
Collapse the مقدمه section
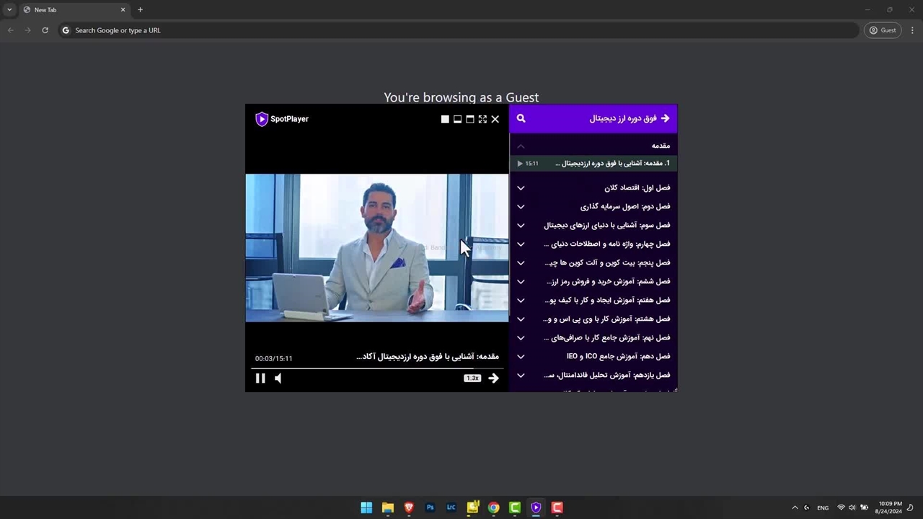point(521,146)
